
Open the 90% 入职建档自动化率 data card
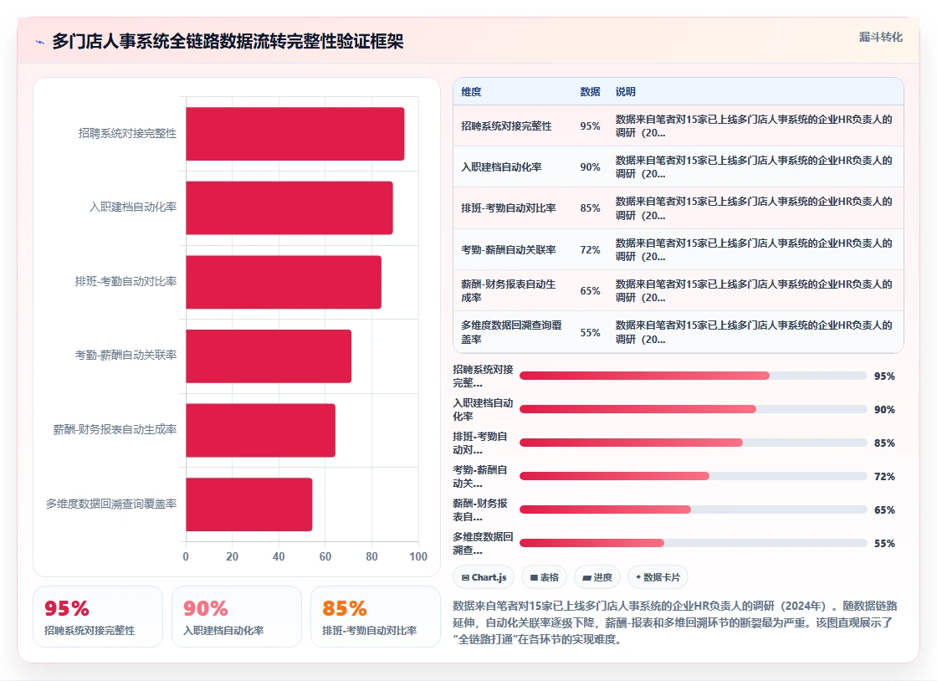[237, 617]
